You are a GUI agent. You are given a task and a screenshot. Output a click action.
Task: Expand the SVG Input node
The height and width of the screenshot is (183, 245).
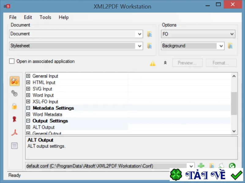[28, 89]
